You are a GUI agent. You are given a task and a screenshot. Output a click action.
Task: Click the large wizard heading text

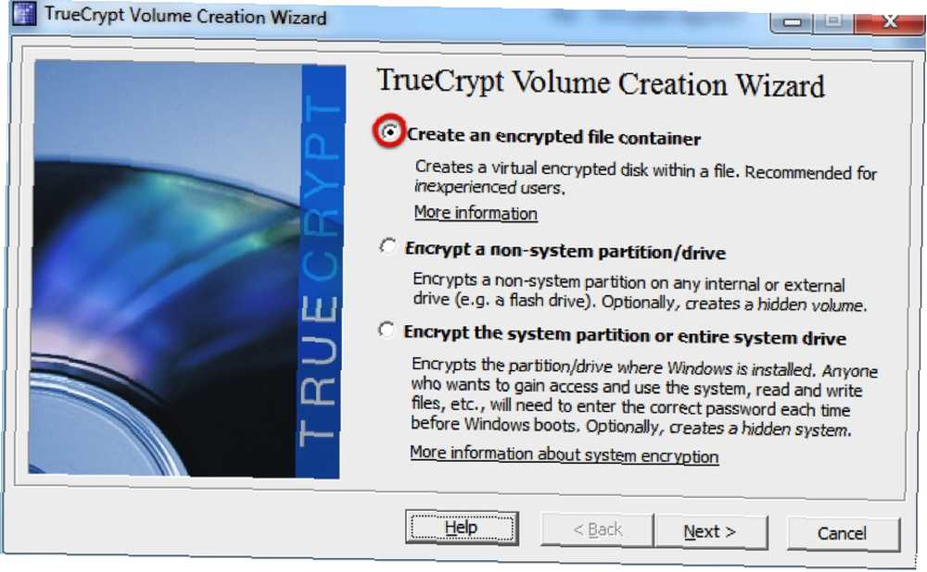coord(601,83)
